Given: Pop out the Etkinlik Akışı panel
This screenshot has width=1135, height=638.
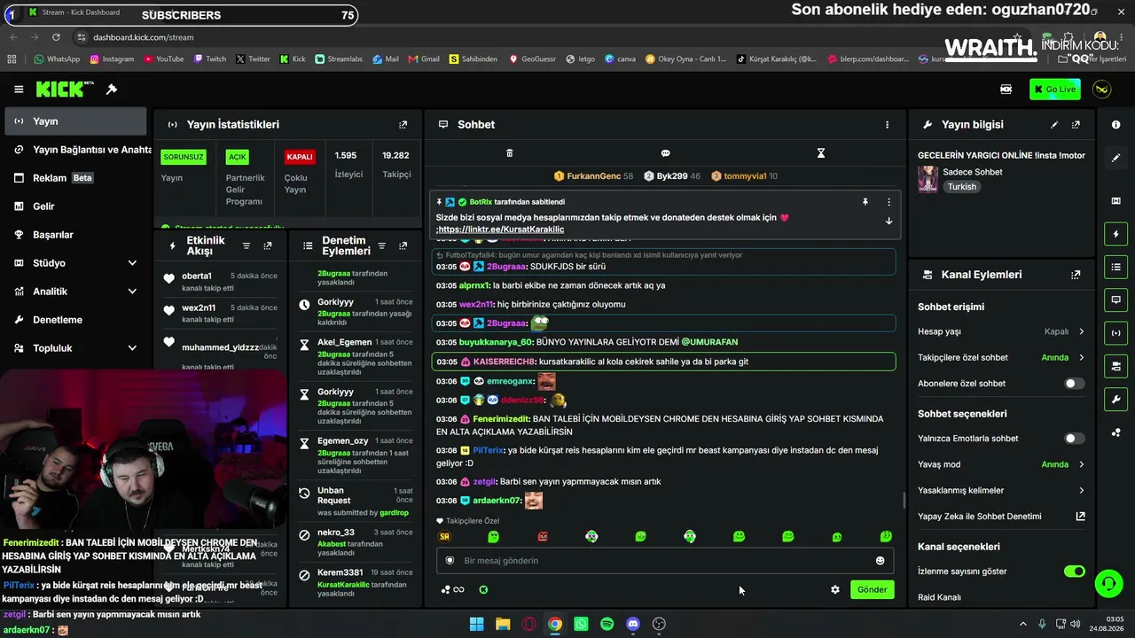Looking at the screenshot, I should (268, 245).
